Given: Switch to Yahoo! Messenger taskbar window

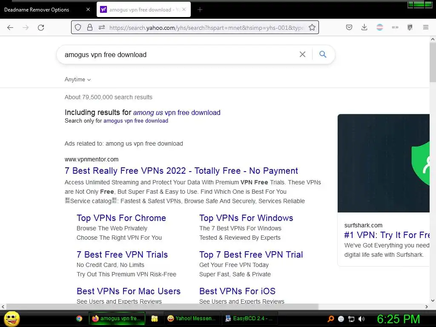Looking at the screenshot, I should [x=192, y=318].
